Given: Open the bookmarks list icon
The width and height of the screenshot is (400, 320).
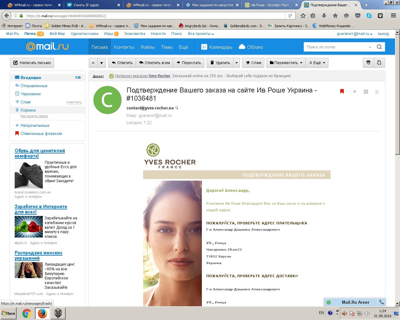Looking at the screenshot, I should 313,16.
